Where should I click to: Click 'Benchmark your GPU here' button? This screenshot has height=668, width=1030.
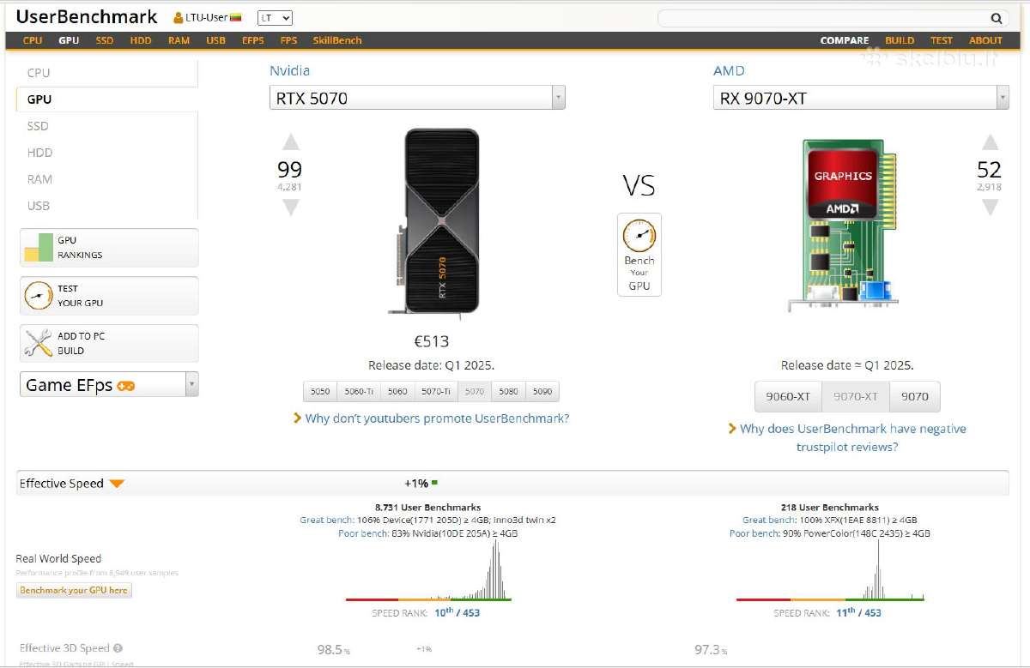click(74, 590)
